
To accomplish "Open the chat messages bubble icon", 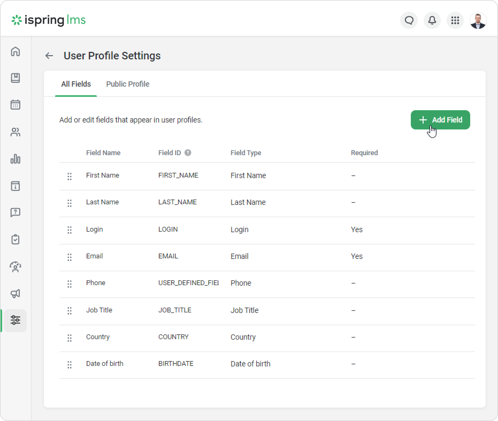I will click(x=409, y=20).
